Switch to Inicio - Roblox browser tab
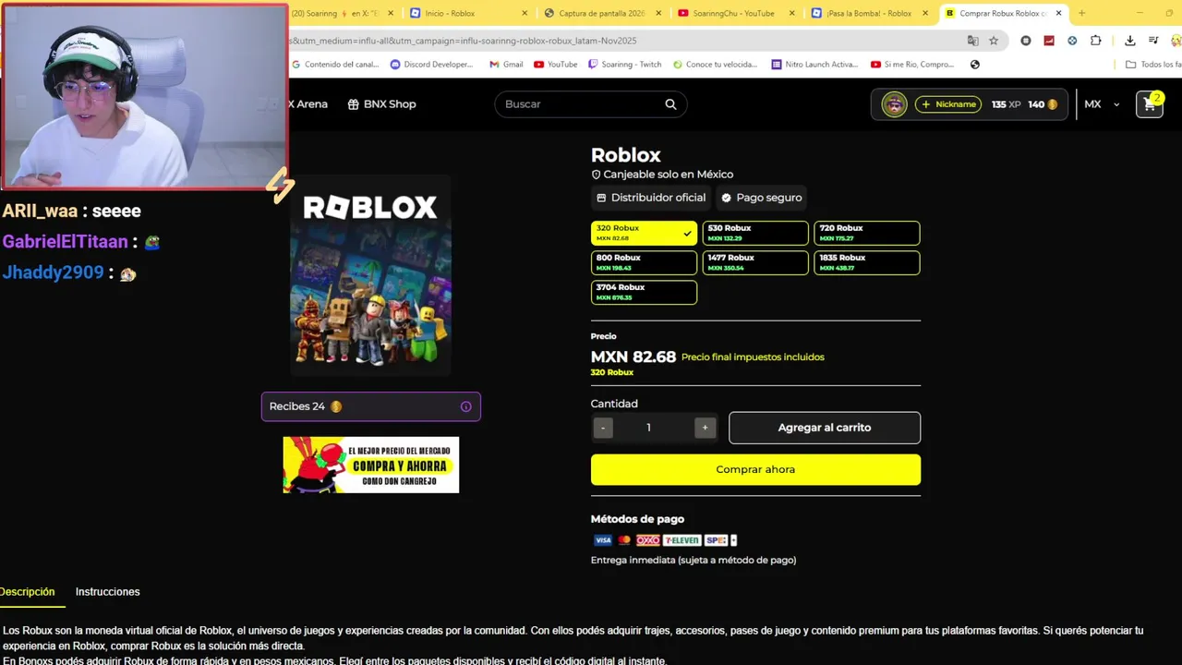The image size is (1182, 665). pyautogui.click(x=468, y=13)
